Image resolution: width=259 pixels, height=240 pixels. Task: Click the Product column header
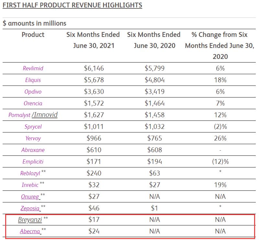click(x=33, y=35)
